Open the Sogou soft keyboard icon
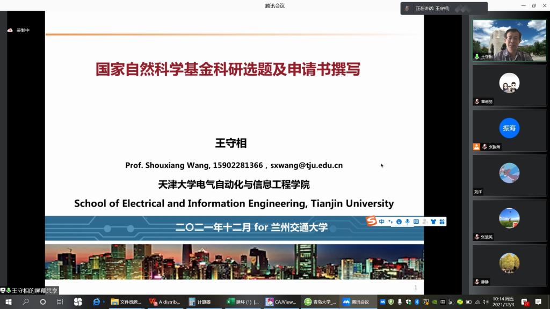This screenshot has height=309, width=550. [x=416, y=221]
